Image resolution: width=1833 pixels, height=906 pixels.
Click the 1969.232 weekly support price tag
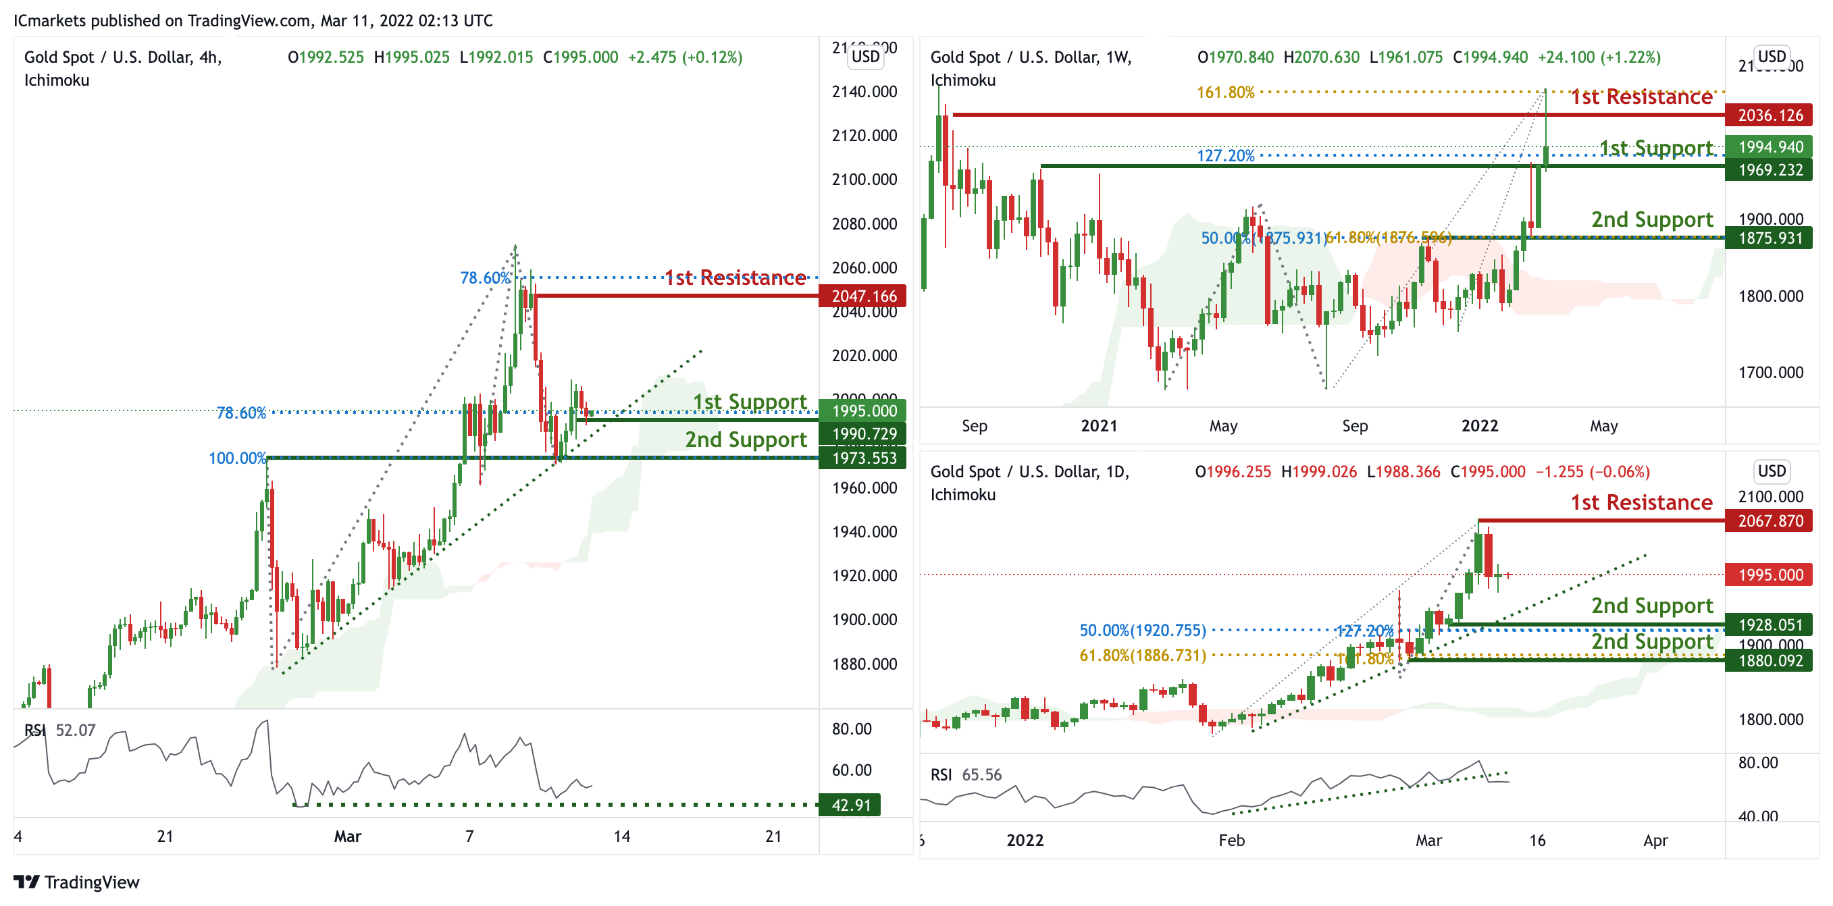pyautogui.click(x=1770, y=170)
